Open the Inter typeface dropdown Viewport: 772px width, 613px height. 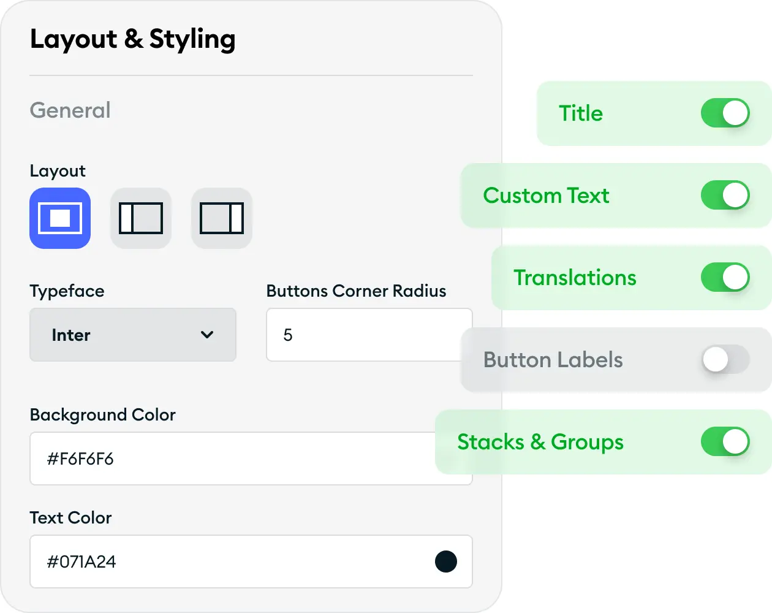pos(132,335)
